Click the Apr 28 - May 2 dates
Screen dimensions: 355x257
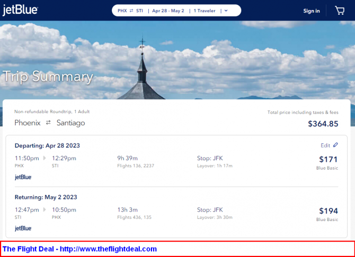point(168,11)
